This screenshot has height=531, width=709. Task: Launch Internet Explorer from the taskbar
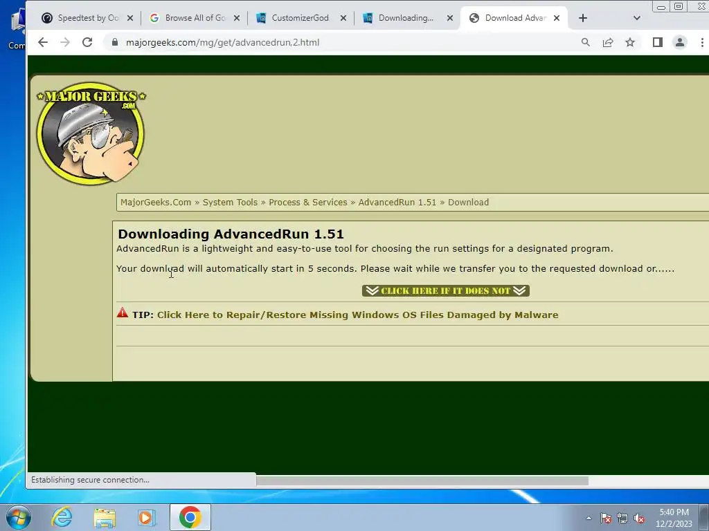coord(62,517)
